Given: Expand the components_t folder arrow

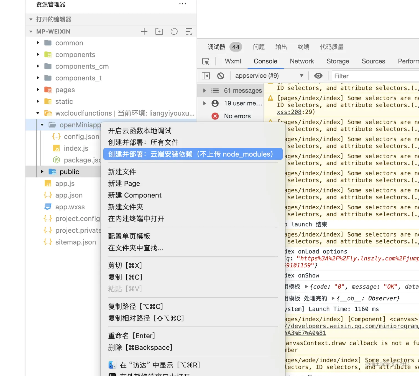Looking at the screenshot, I should [38, 78].
